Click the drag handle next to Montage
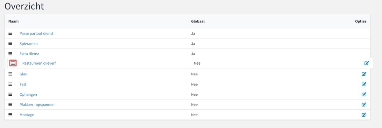Viewport: 382px width, 128px height. click(10, 114)
